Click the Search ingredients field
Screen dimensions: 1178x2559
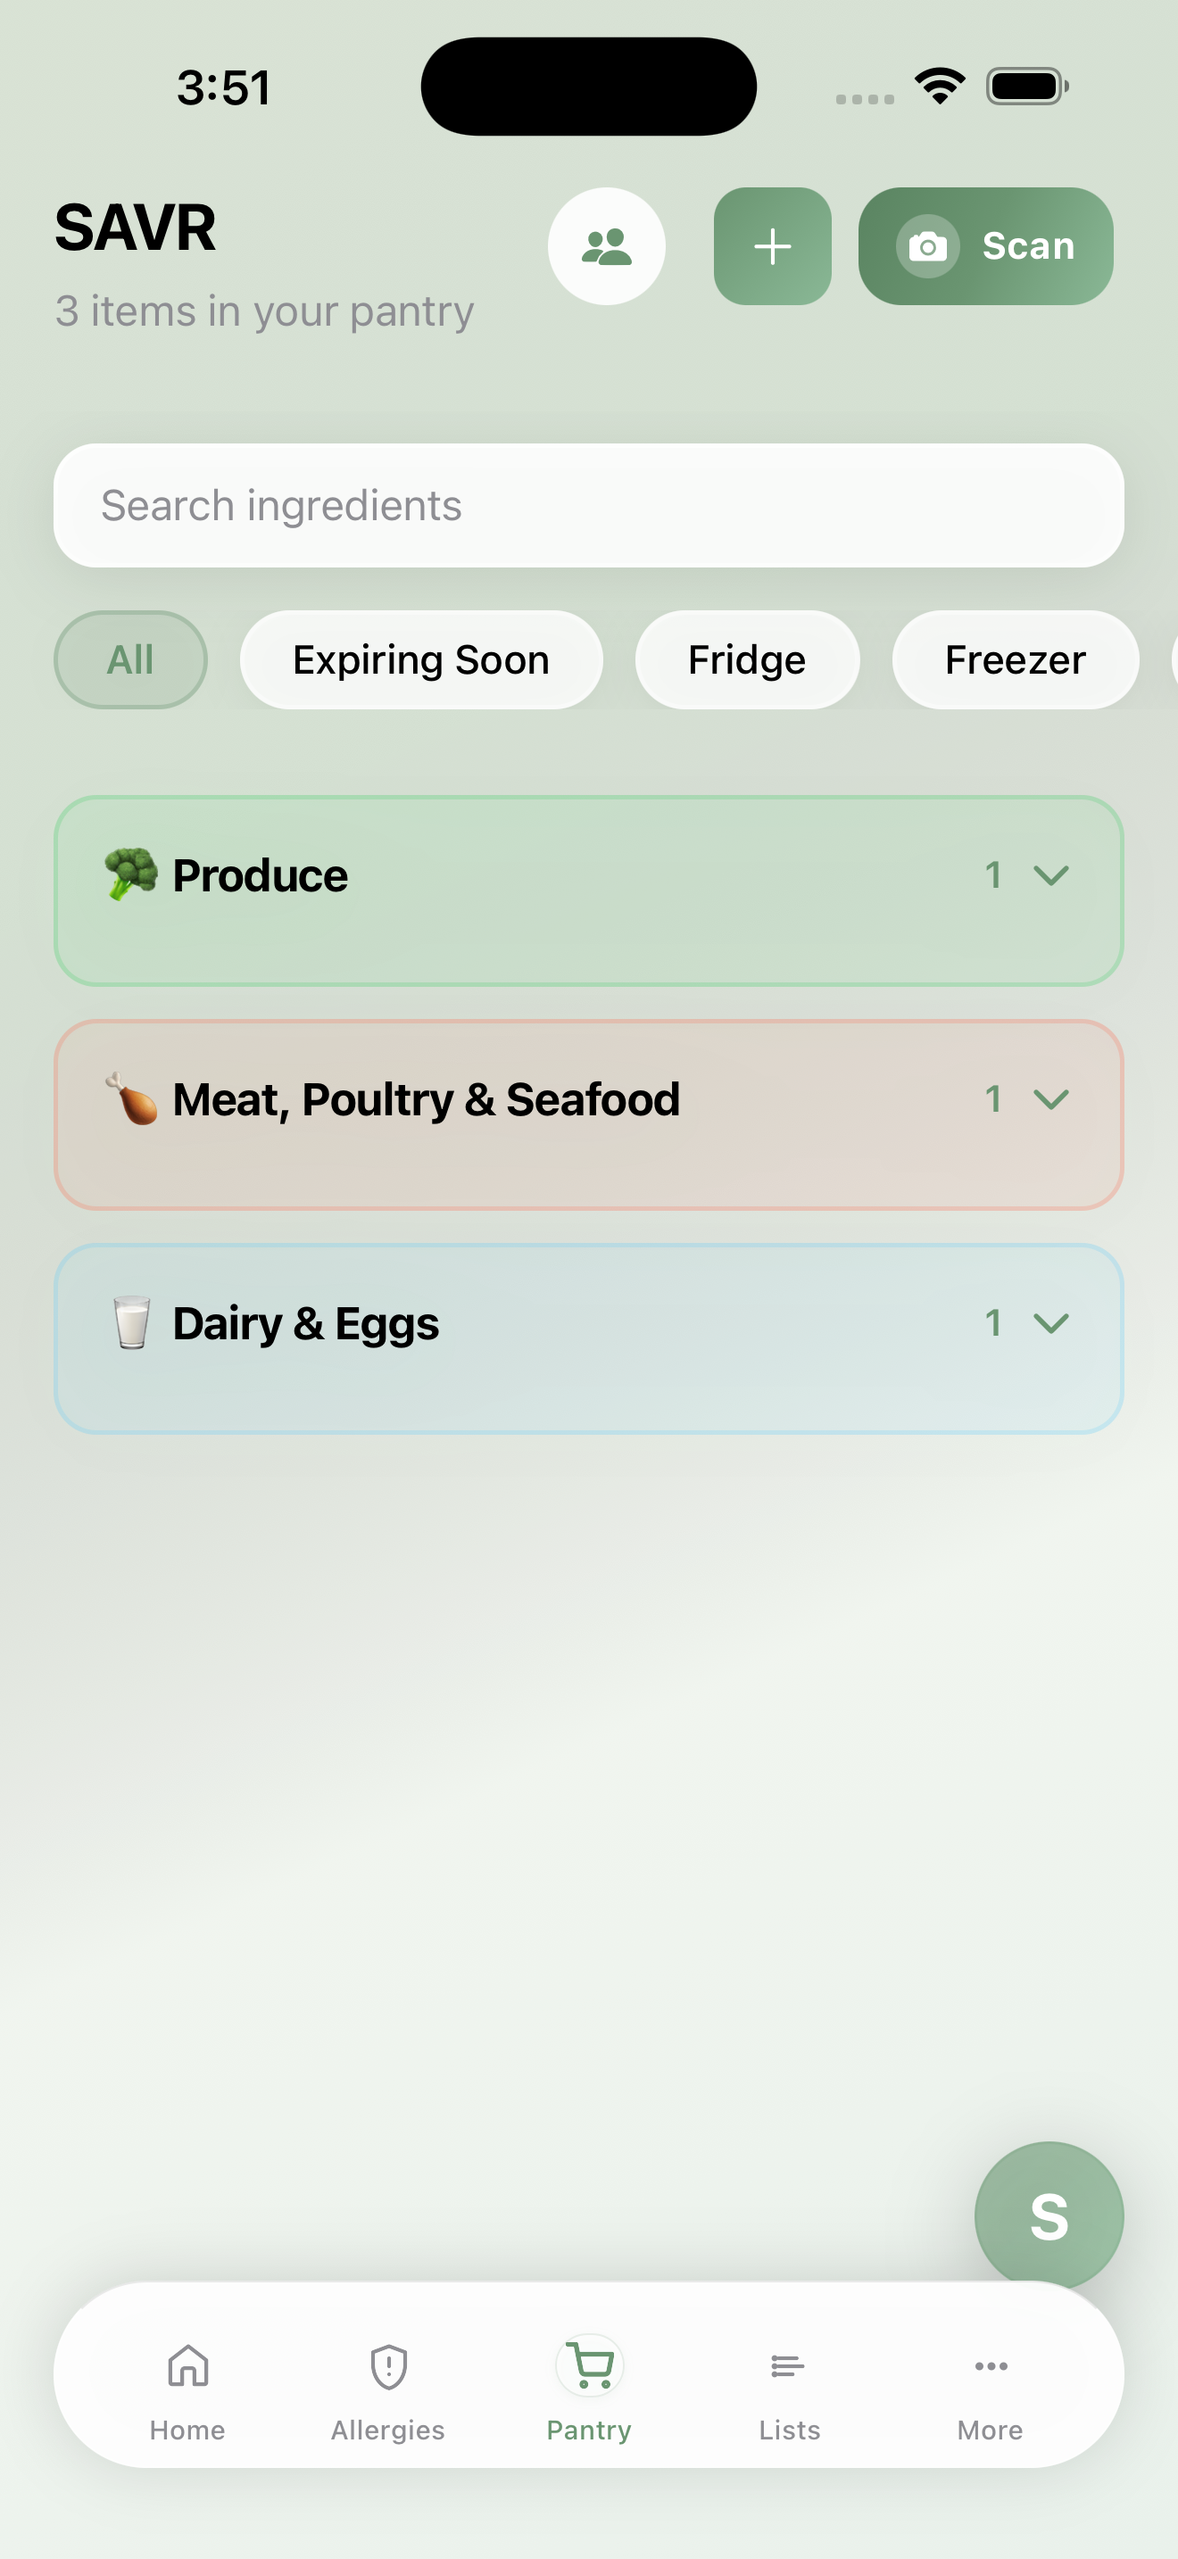pyautogui.click(x=588, y=506)
